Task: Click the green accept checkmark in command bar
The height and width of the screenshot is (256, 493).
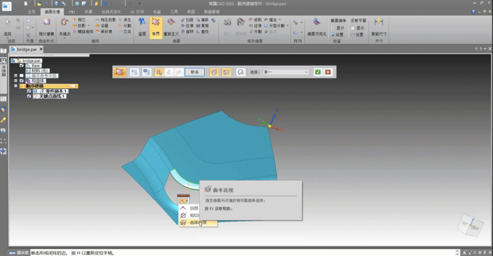Action: [x=317, y=72]
